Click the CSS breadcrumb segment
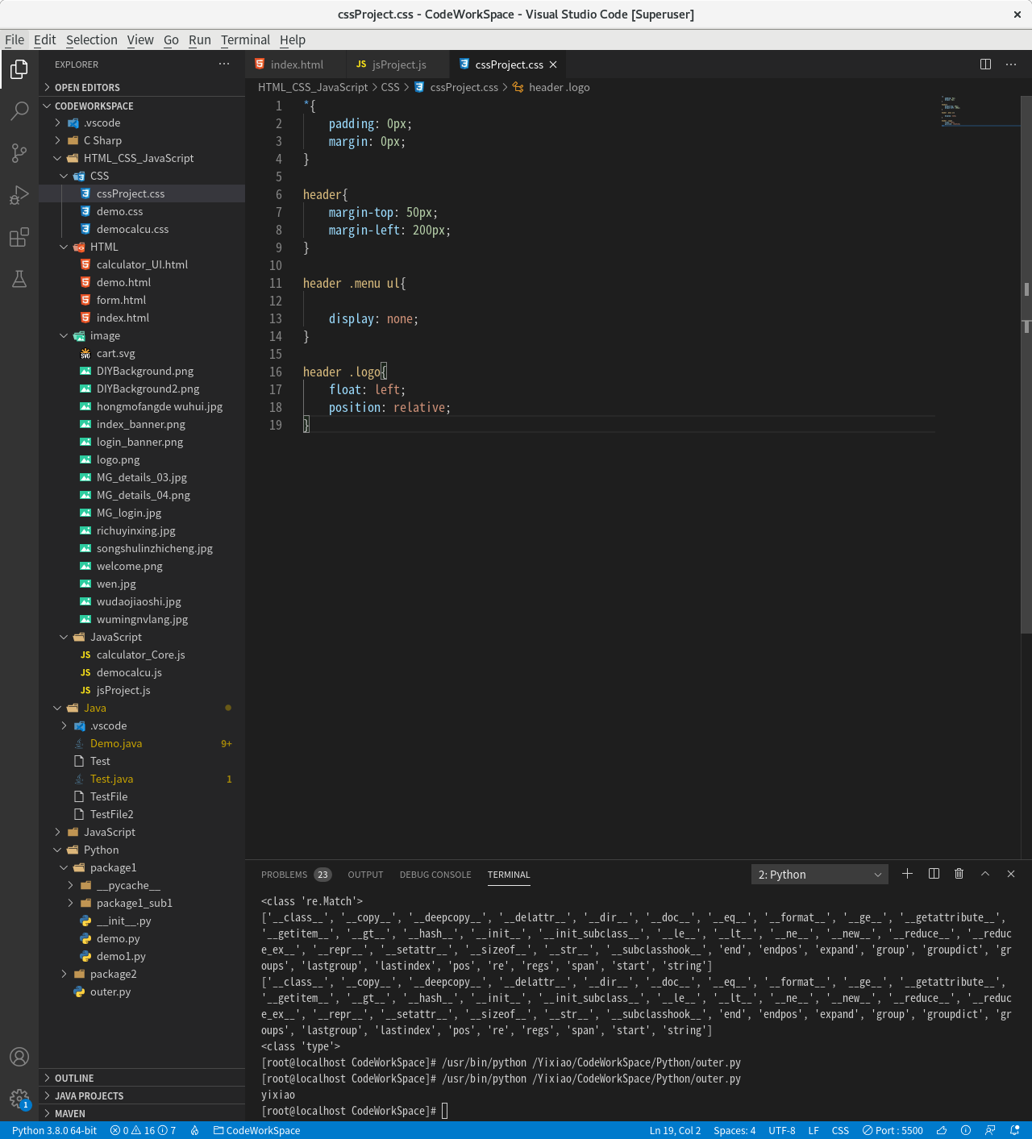This screenshot has width=1032, height=1139. pyautogui.click(x=390, y=87)
